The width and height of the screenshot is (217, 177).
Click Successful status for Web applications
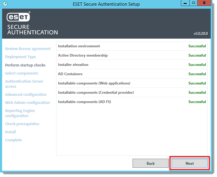pos(197,83)
